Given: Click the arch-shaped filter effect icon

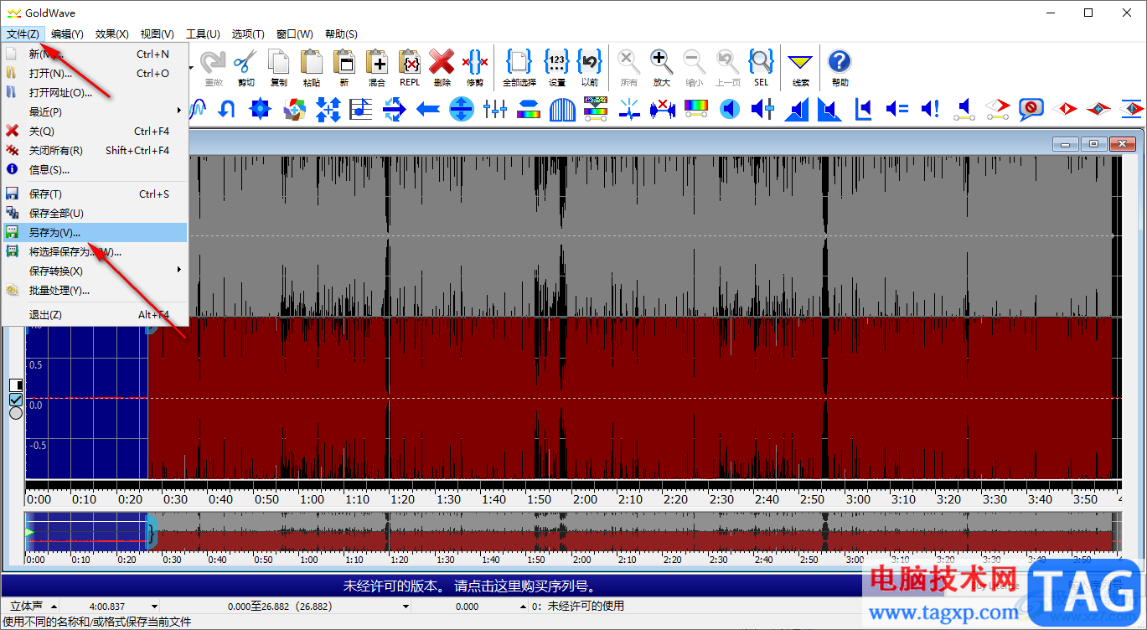Looking at the screenshot, I should [562, 109].
